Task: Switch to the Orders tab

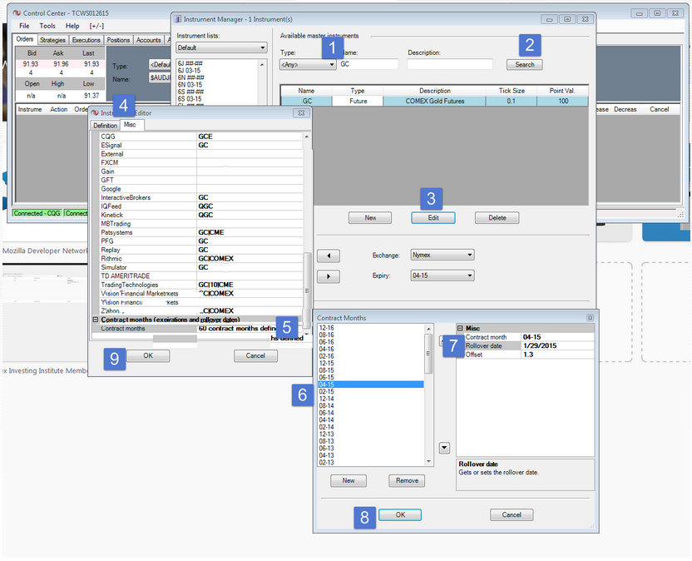Action: tap(25, 39)
